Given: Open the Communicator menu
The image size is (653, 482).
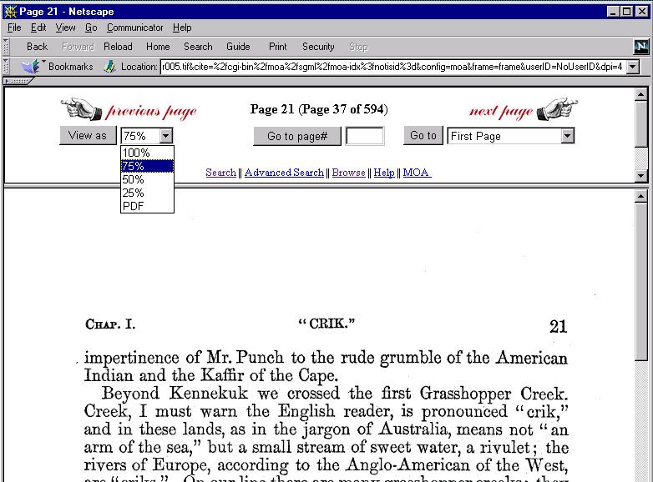Looking at the screenshot, I should point(134,28).
